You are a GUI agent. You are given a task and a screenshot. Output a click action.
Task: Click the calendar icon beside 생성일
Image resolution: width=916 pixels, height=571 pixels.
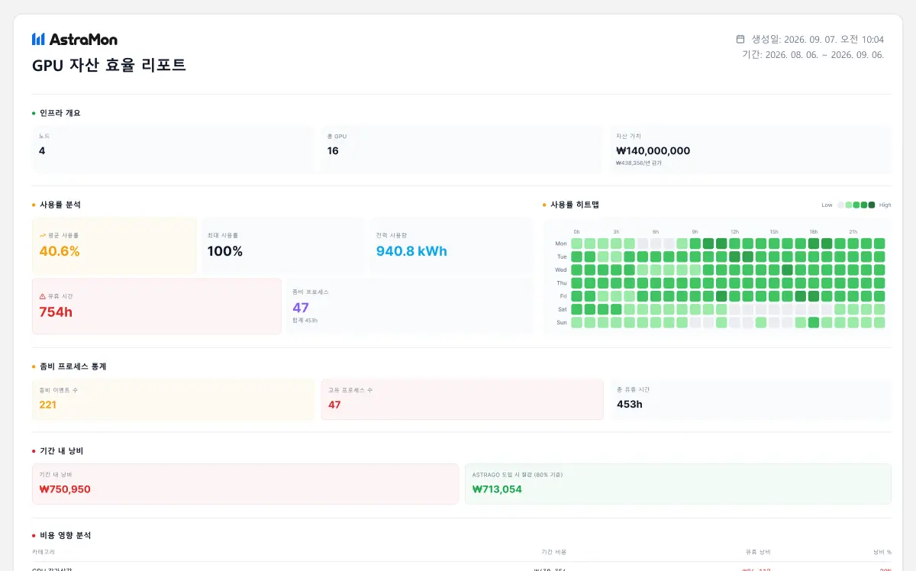tap(740, 39)
